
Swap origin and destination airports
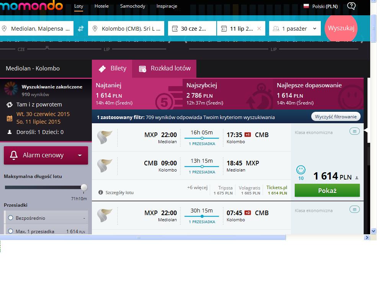pos(80,28)
